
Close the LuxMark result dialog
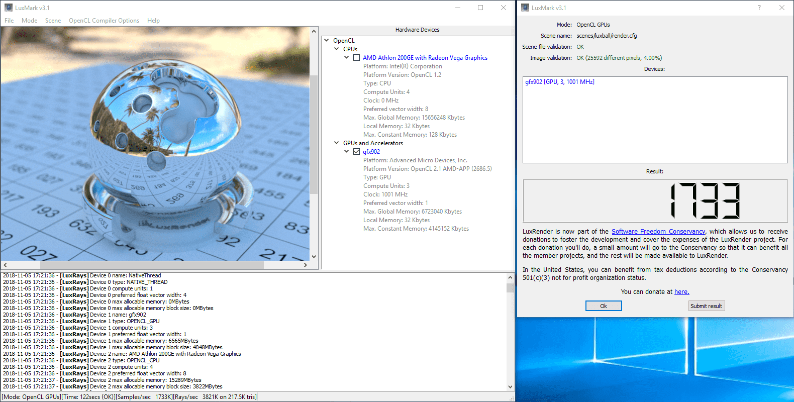coord(781,8)
